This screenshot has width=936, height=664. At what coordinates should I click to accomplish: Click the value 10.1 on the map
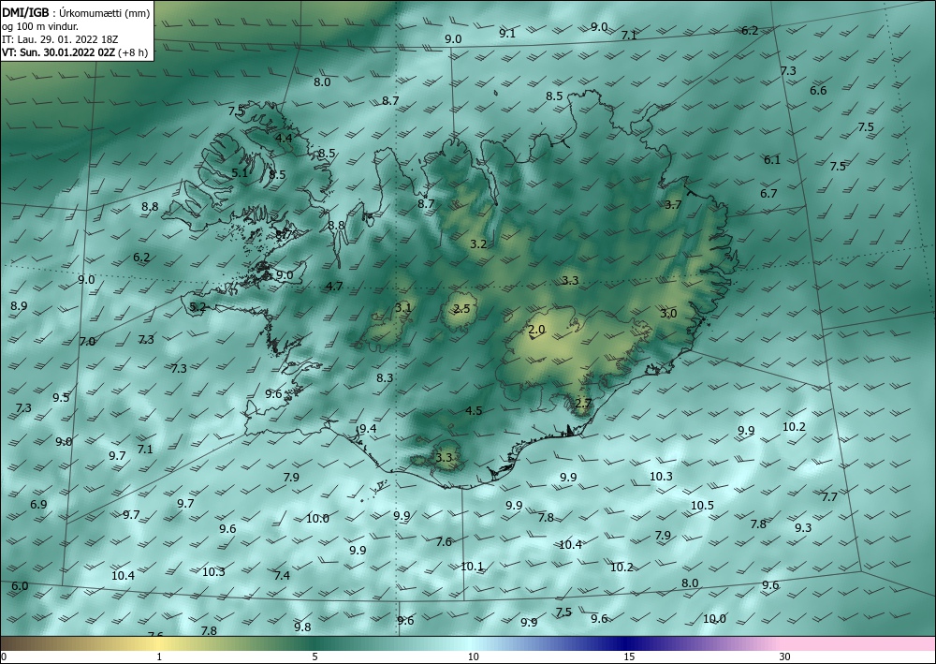(x=472, y=567)
